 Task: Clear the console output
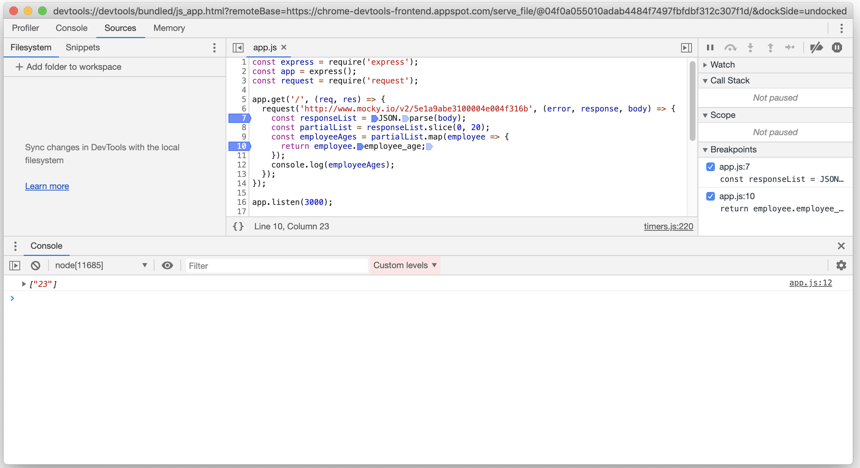coord(35,265)
